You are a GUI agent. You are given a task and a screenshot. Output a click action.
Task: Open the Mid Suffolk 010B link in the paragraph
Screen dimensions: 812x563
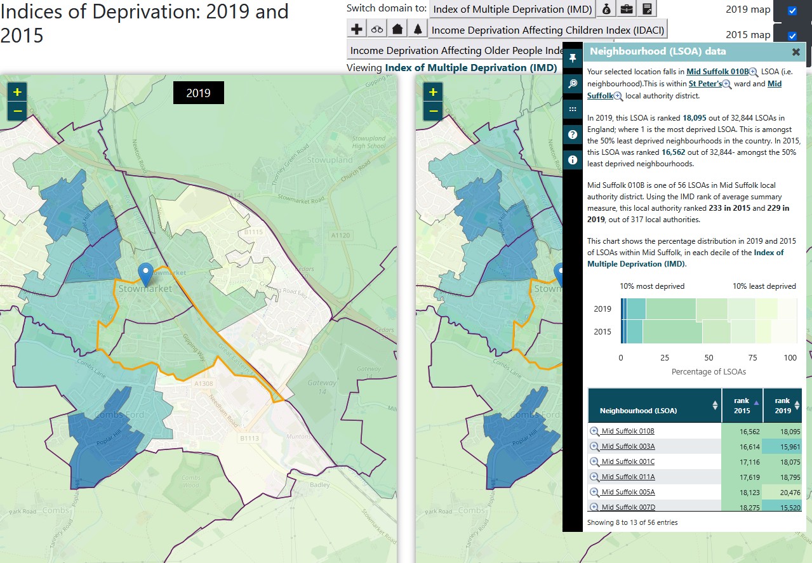(x=717, y=72)
